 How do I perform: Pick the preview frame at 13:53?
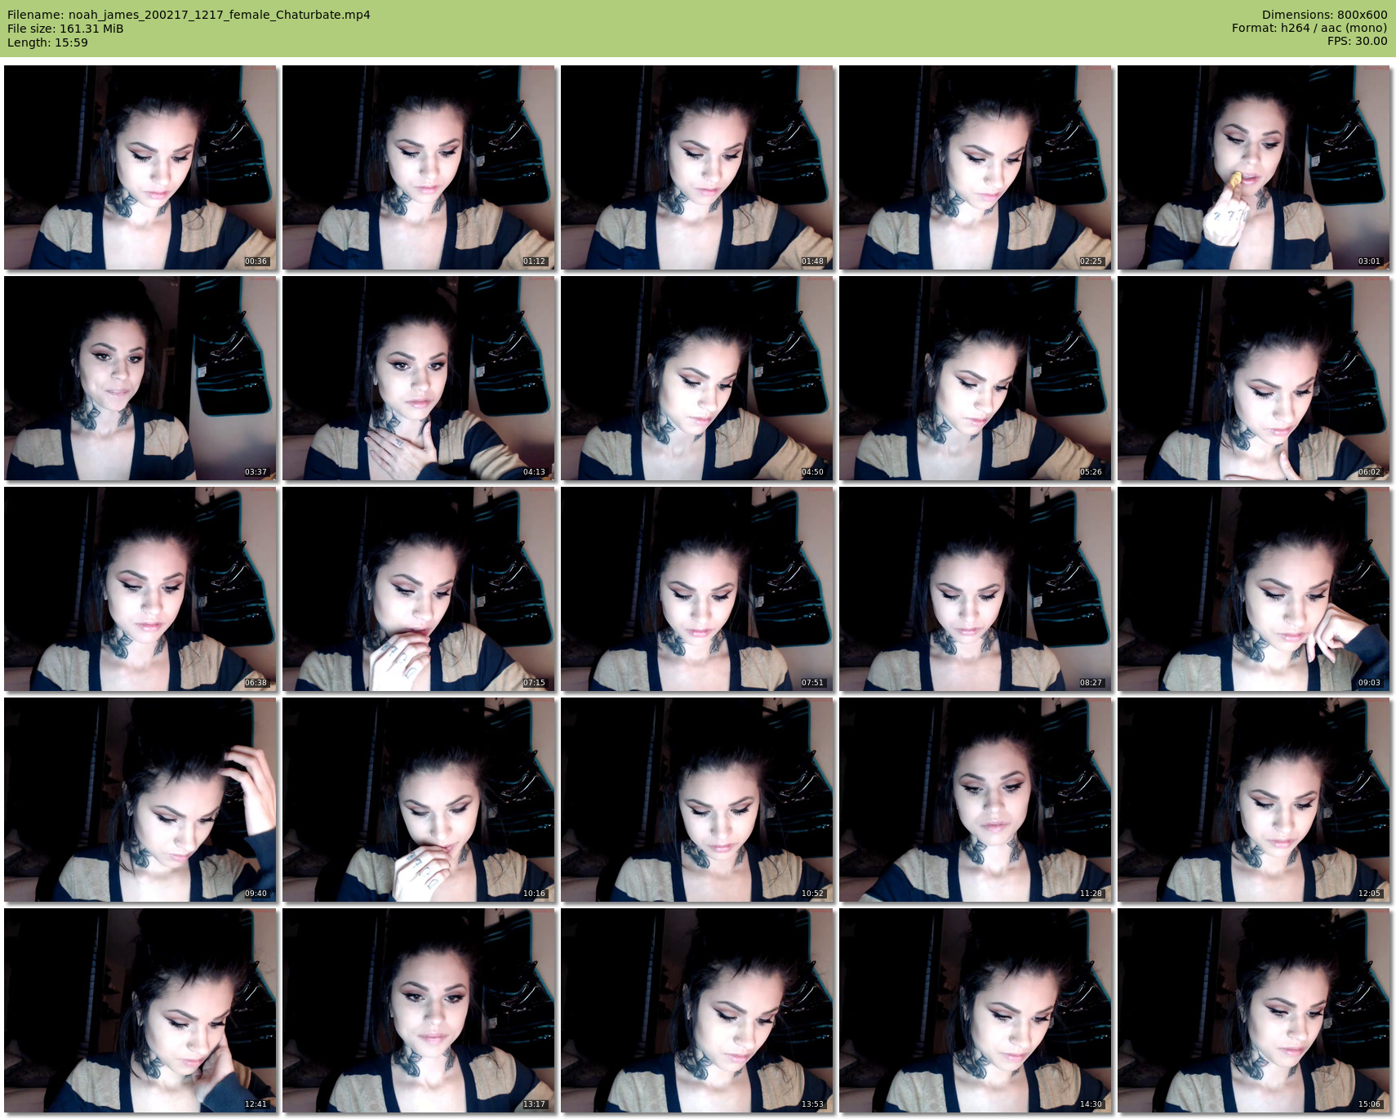click(x=697, y=1010)
